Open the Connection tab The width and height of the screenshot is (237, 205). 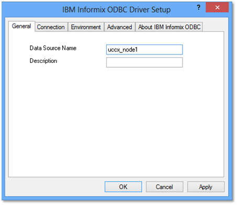click(51, 27)
